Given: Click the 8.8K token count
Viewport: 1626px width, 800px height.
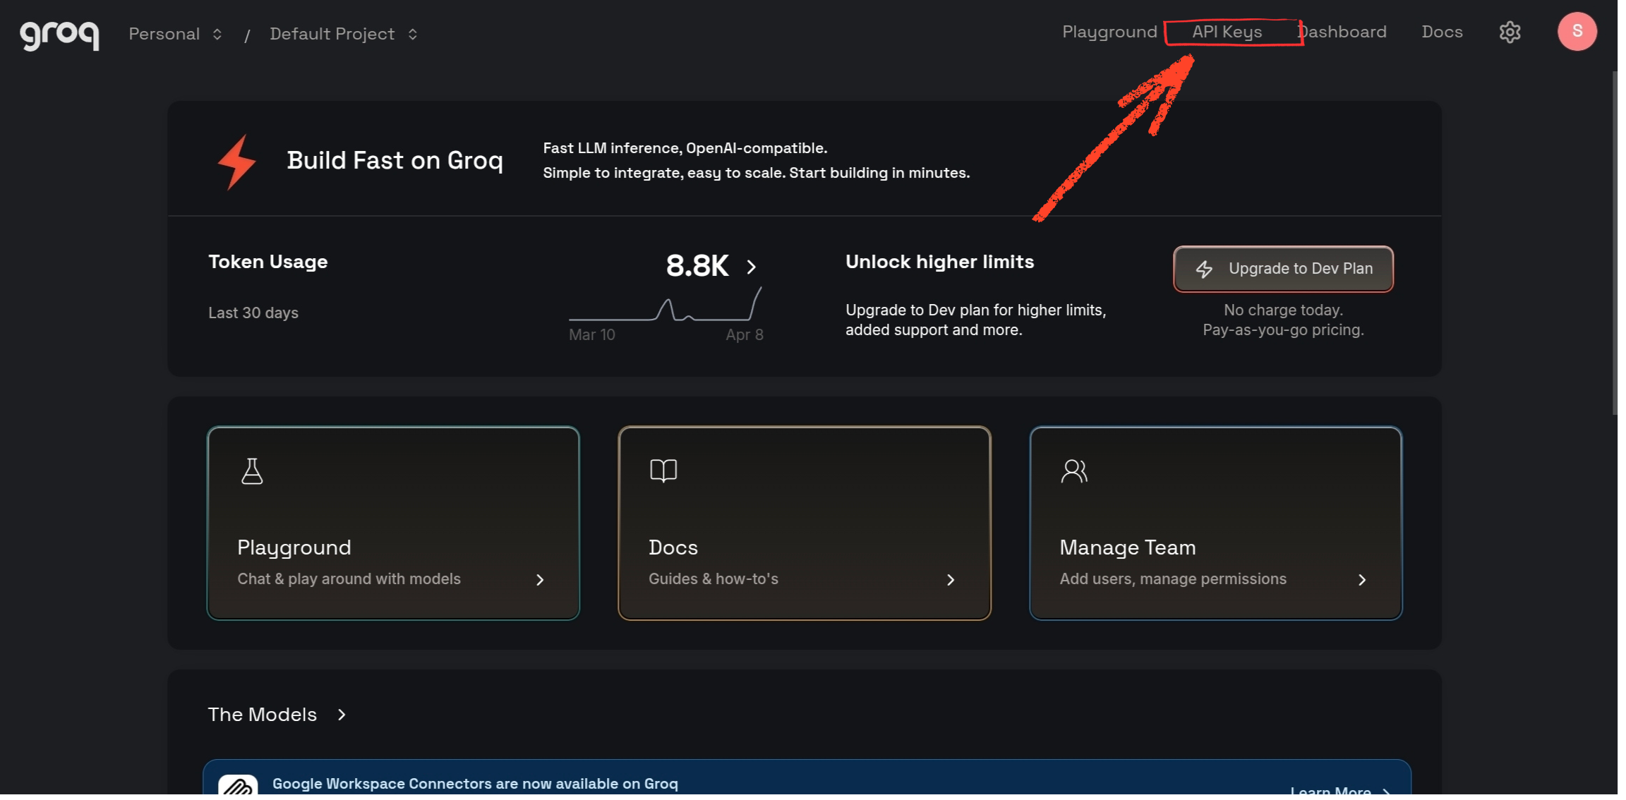Looking at the screenshot, I should [x=697, y=266].
